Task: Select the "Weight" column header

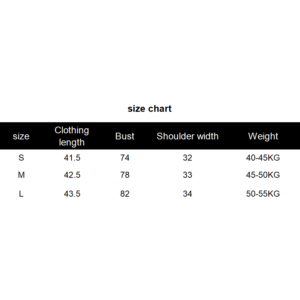Action: (263, 136)
